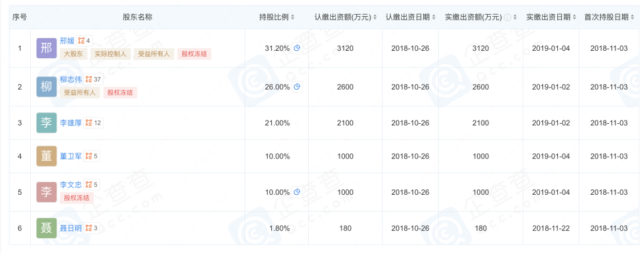
Task: Open shareholder 聂日明 profile link
Action: tap(71, 228)
